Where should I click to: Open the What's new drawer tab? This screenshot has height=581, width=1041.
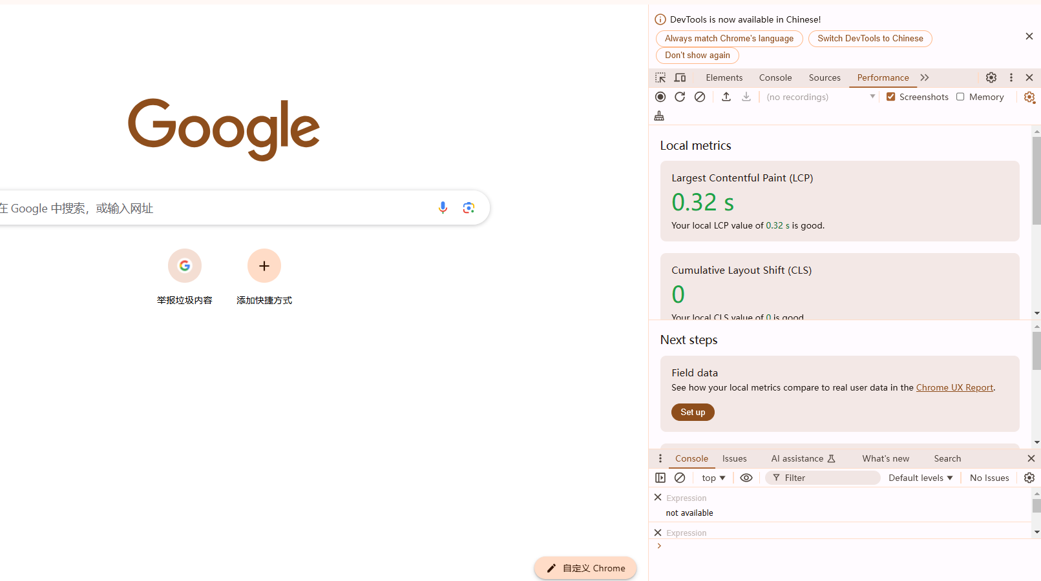point(885,458)
